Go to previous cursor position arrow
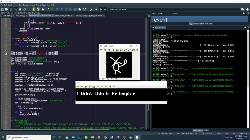The image size is (250, 140). point(101,9)
